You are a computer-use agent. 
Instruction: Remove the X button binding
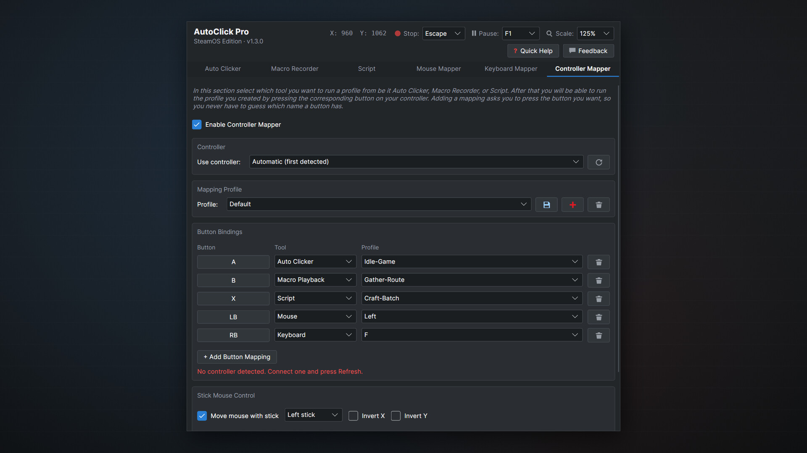click(x=599, y=299)
